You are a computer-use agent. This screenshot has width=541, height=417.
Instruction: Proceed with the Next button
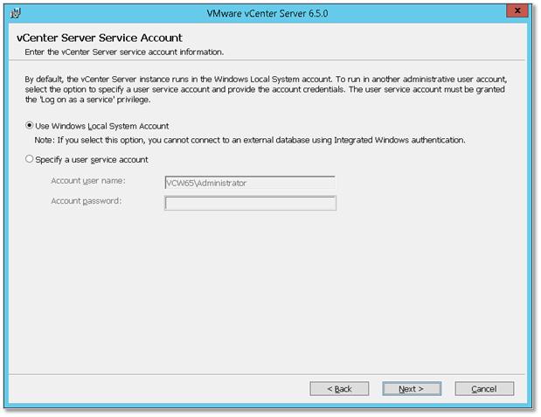point(412,389)
